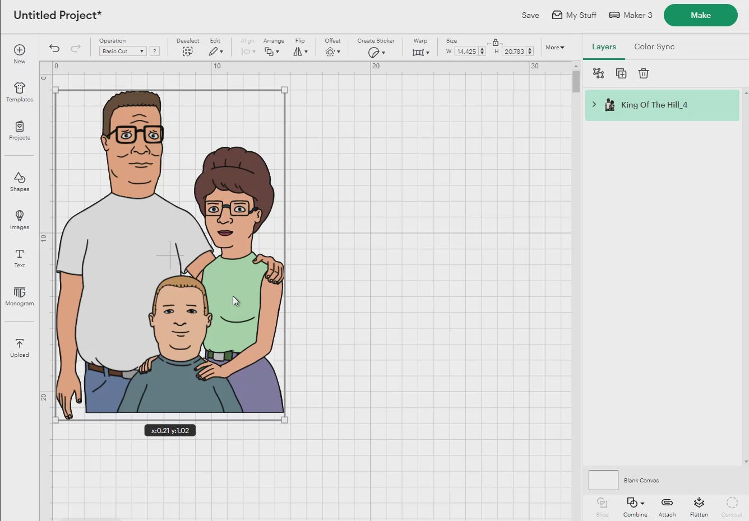Open the Flip dropdown
This screenshot has height=521, width=749.
pyautogui.click(x=300, y=52)
